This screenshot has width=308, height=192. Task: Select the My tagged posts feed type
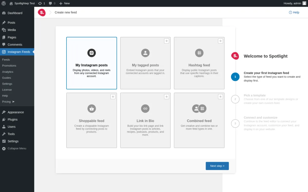click(x=145, y=63)
